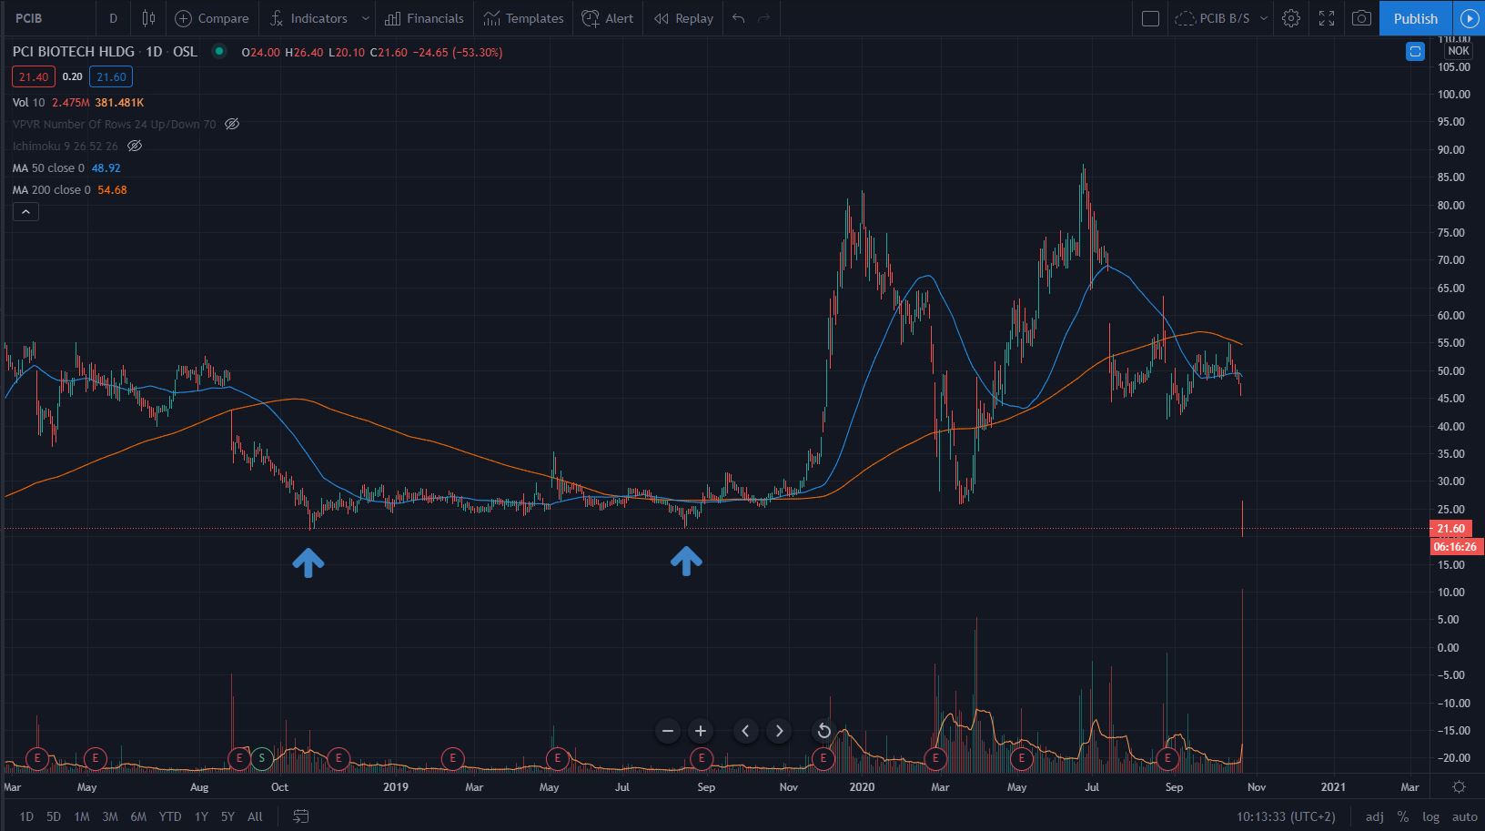The image size is (1485, 831).
Task: Open the go to date calendar icon
Action: pyautogui.click(x=301, y=816)
